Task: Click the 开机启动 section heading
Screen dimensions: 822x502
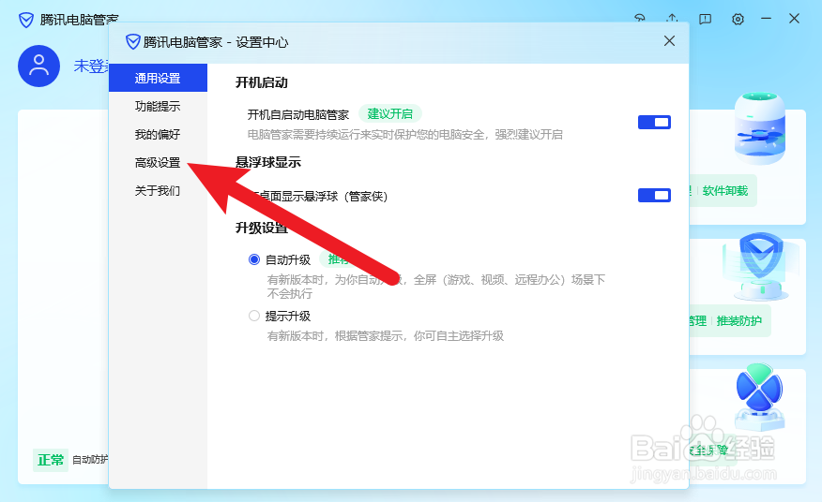Action: pos(262,82)
